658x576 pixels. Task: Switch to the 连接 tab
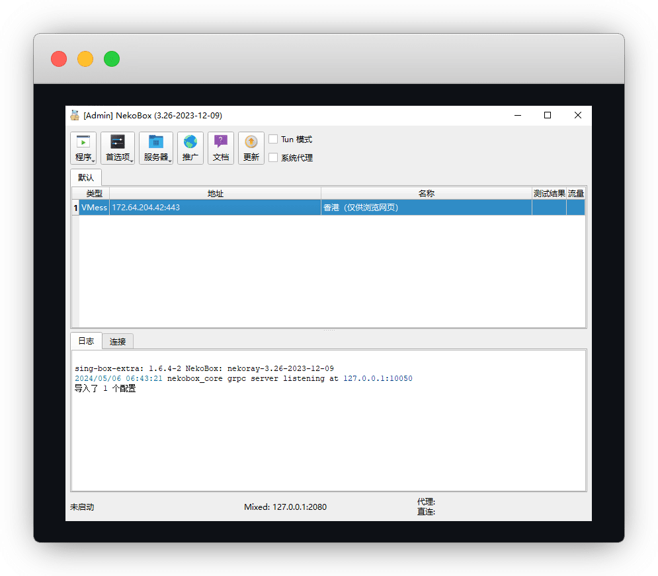click(x=118, y=341)
